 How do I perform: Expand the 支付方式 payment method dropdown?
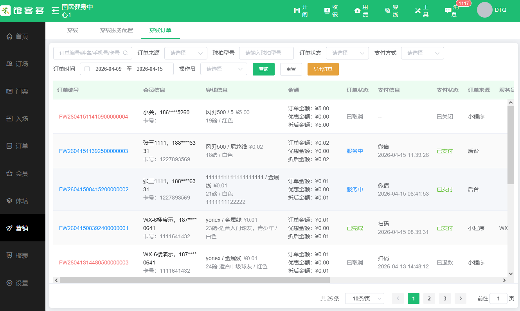422,53
